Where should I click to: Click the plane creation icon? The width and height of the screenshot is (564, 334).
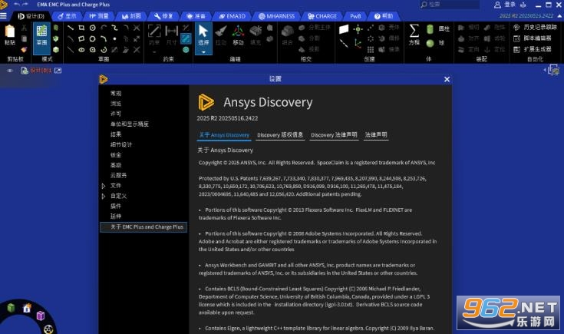click(344, 29)
